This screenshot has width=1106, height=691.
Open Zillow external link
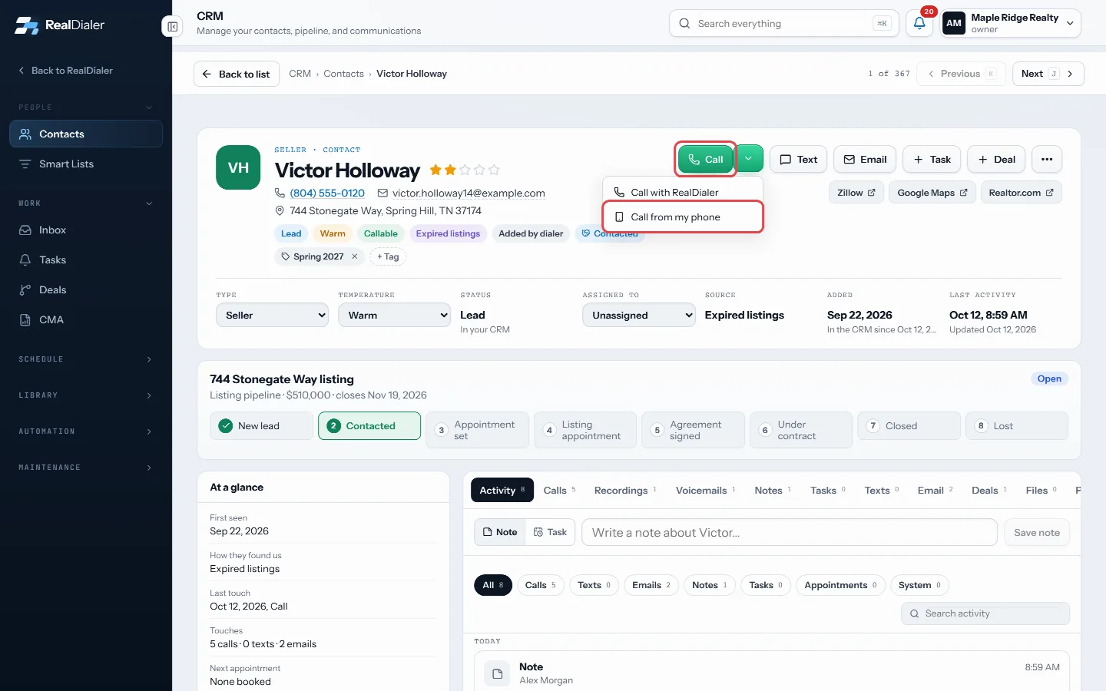[856, 193]
